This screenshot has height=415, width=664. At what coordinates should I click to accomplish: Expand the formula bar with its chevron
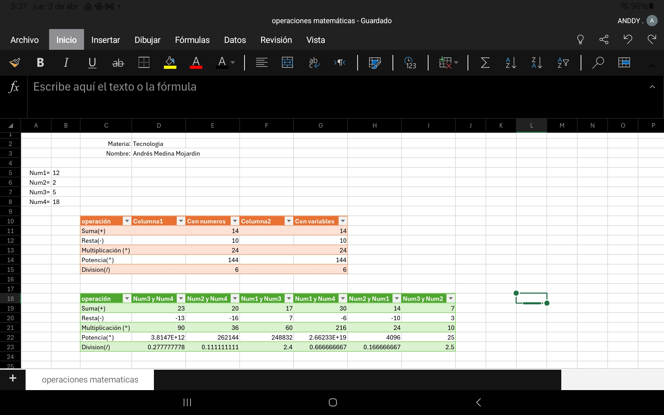[x=652, y=87]
